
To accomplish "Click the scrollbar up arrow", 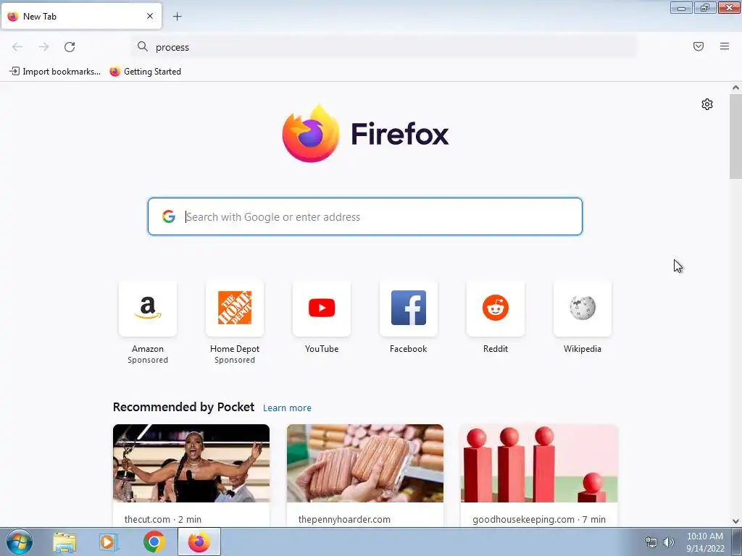I will point(735,88).
